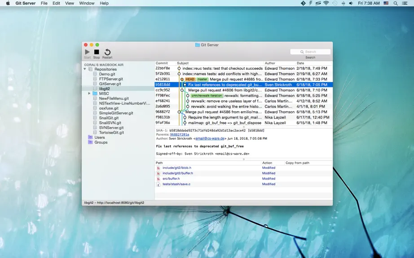Open tests/stash/save.c file path
414x258 pixels.
(x=176, y=184)
